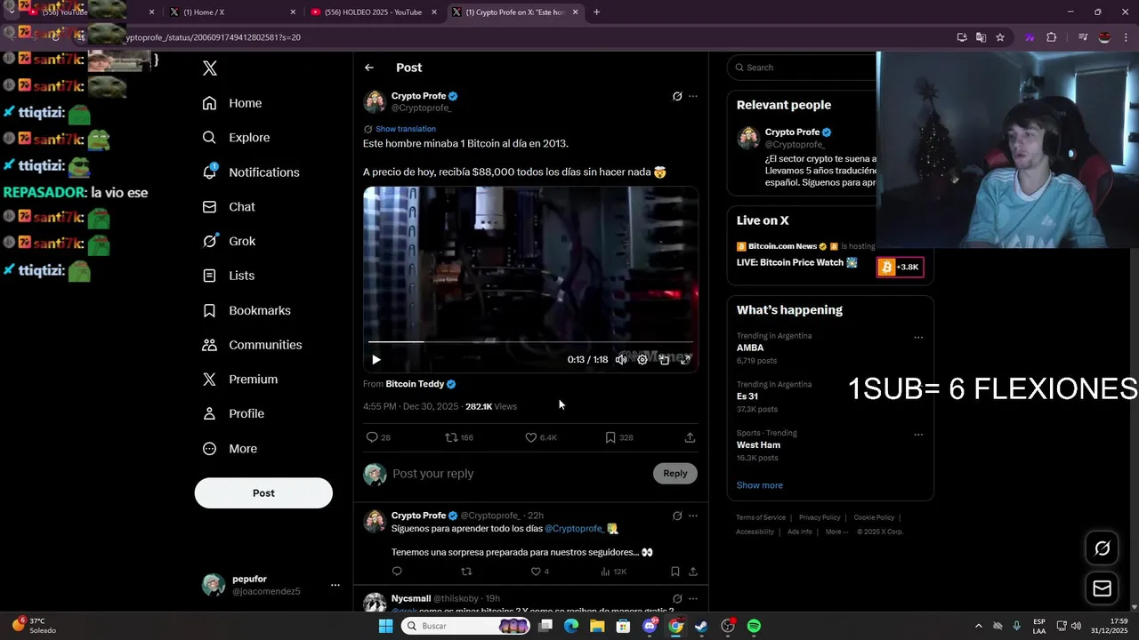1139x640 pixels.
Task: Open Bitcoin Teddy profile link
Action: (421, 384)
